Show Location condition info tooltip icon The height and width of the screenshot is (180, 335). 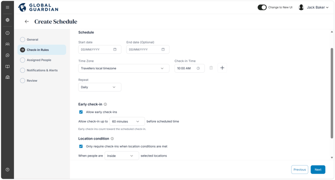[112, 139]
